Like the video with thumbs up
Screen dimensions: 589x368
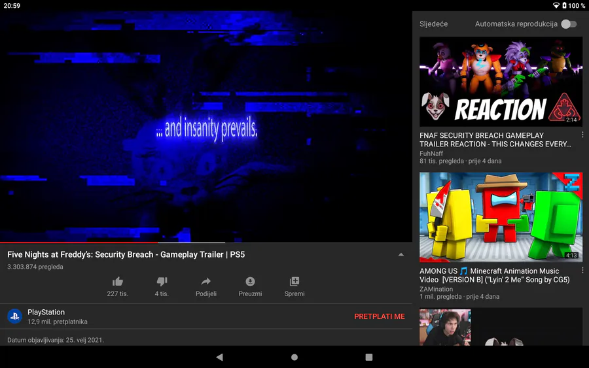click(x=118, y=281)
